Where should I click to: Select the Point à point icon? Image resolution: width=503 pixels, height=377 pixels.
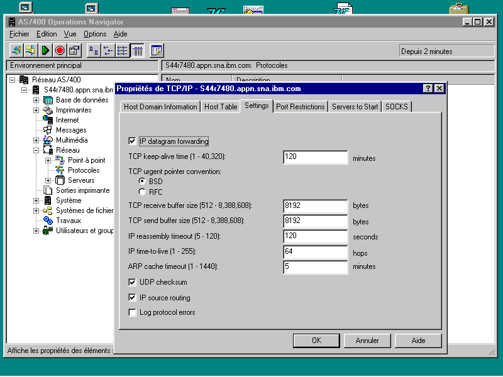tap(60, 160)
